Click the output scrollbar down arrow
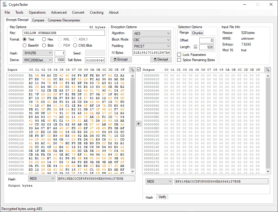 point(268,171)
